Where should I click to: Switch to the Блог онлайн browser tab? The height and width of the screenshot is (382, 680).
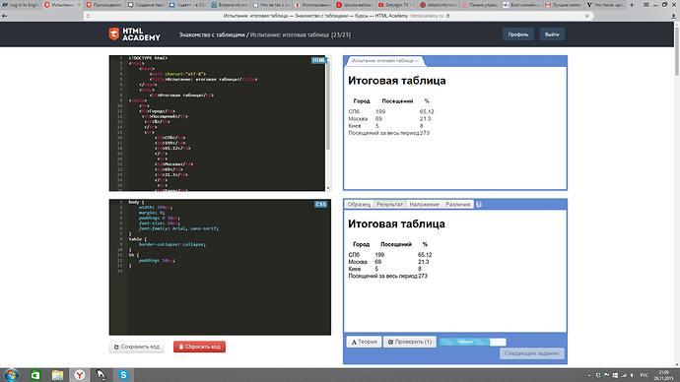[x=520, y=5]
